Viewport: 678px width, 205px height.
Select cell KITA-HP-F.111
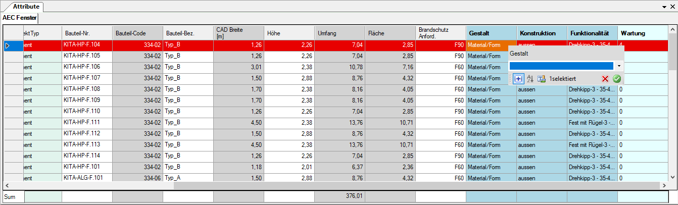(87, 123)
